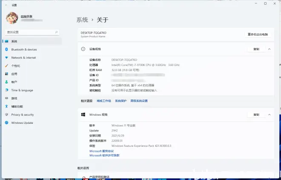Copy the Windows 规格 details
The image size is (281, 180).
[256, 114]
